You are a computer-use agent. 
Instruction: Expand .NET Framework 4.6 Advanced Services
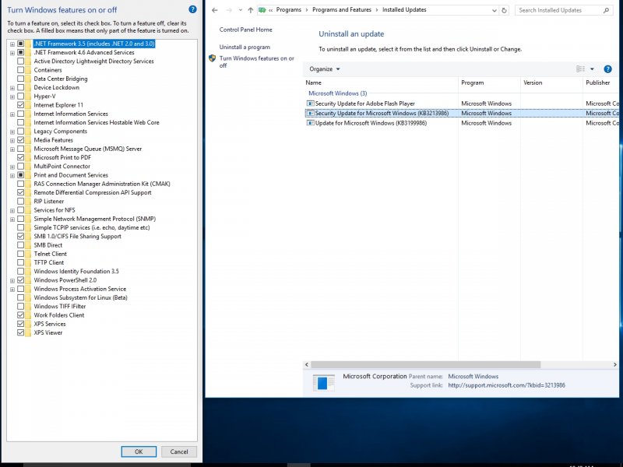tap(12, 53)
